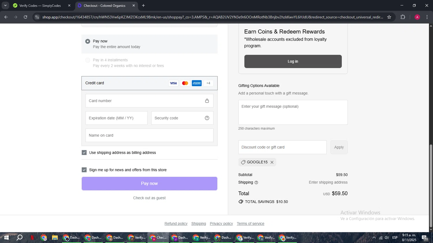The image size is (433, 243).
Task: Open the taskbar clock and date
Action: point(409,238)
